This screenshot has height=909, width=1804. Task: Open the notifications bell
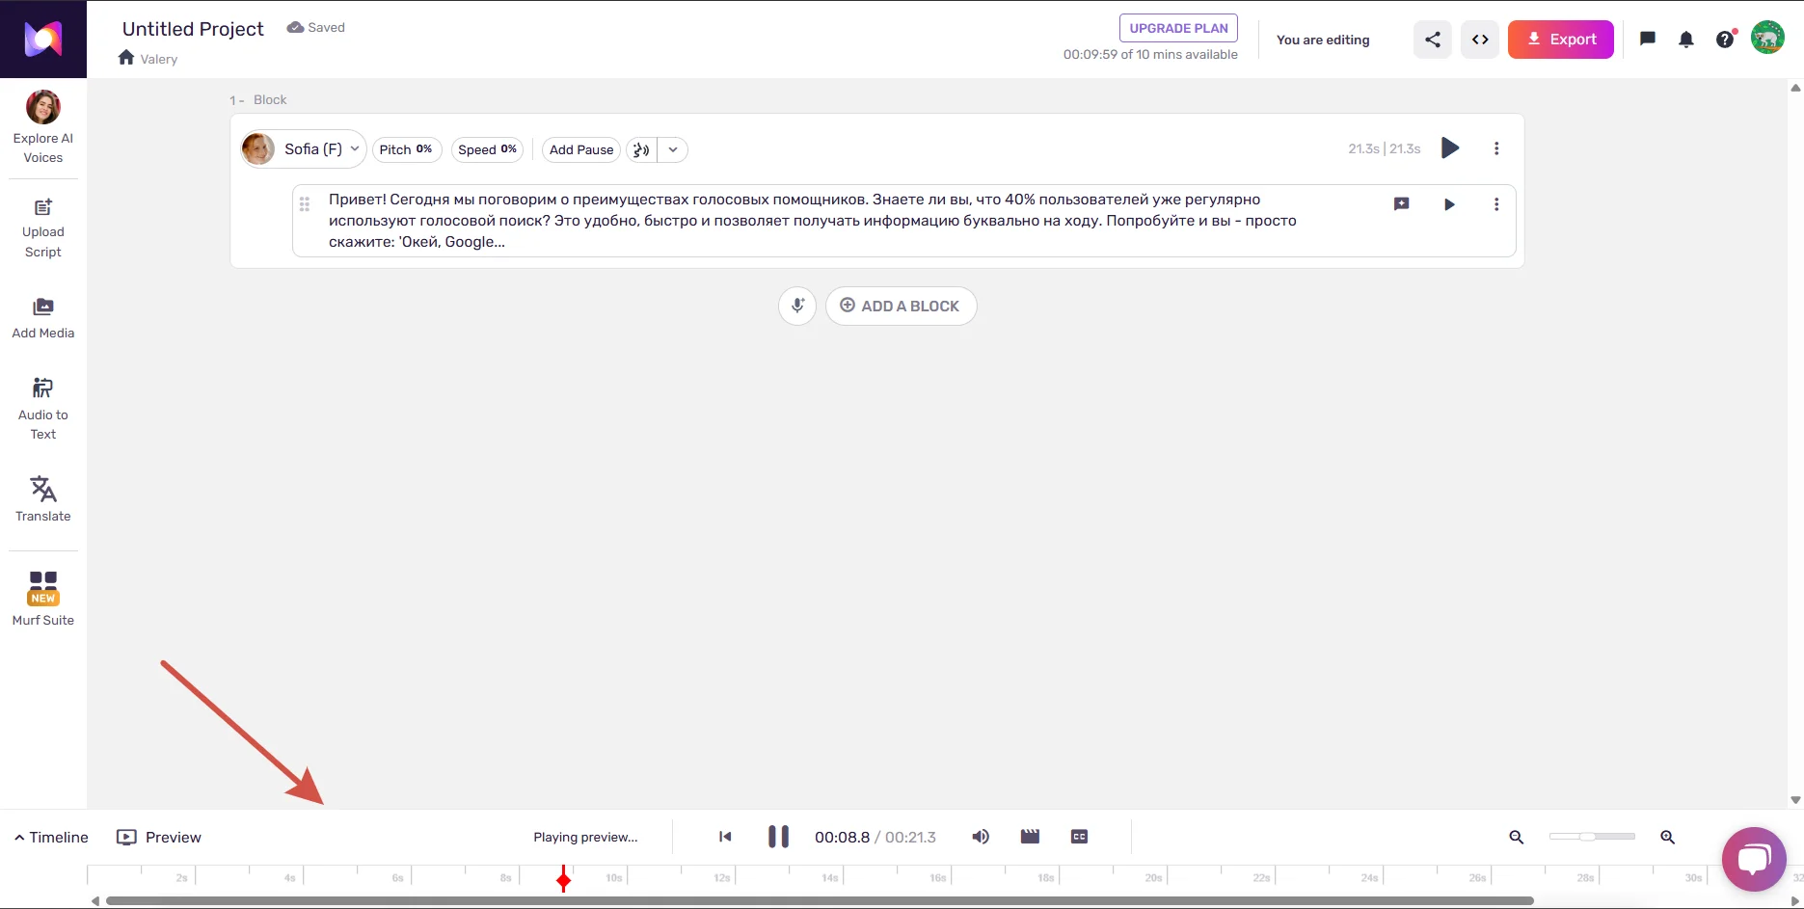pyautogui.click(x=1685, y=40)
